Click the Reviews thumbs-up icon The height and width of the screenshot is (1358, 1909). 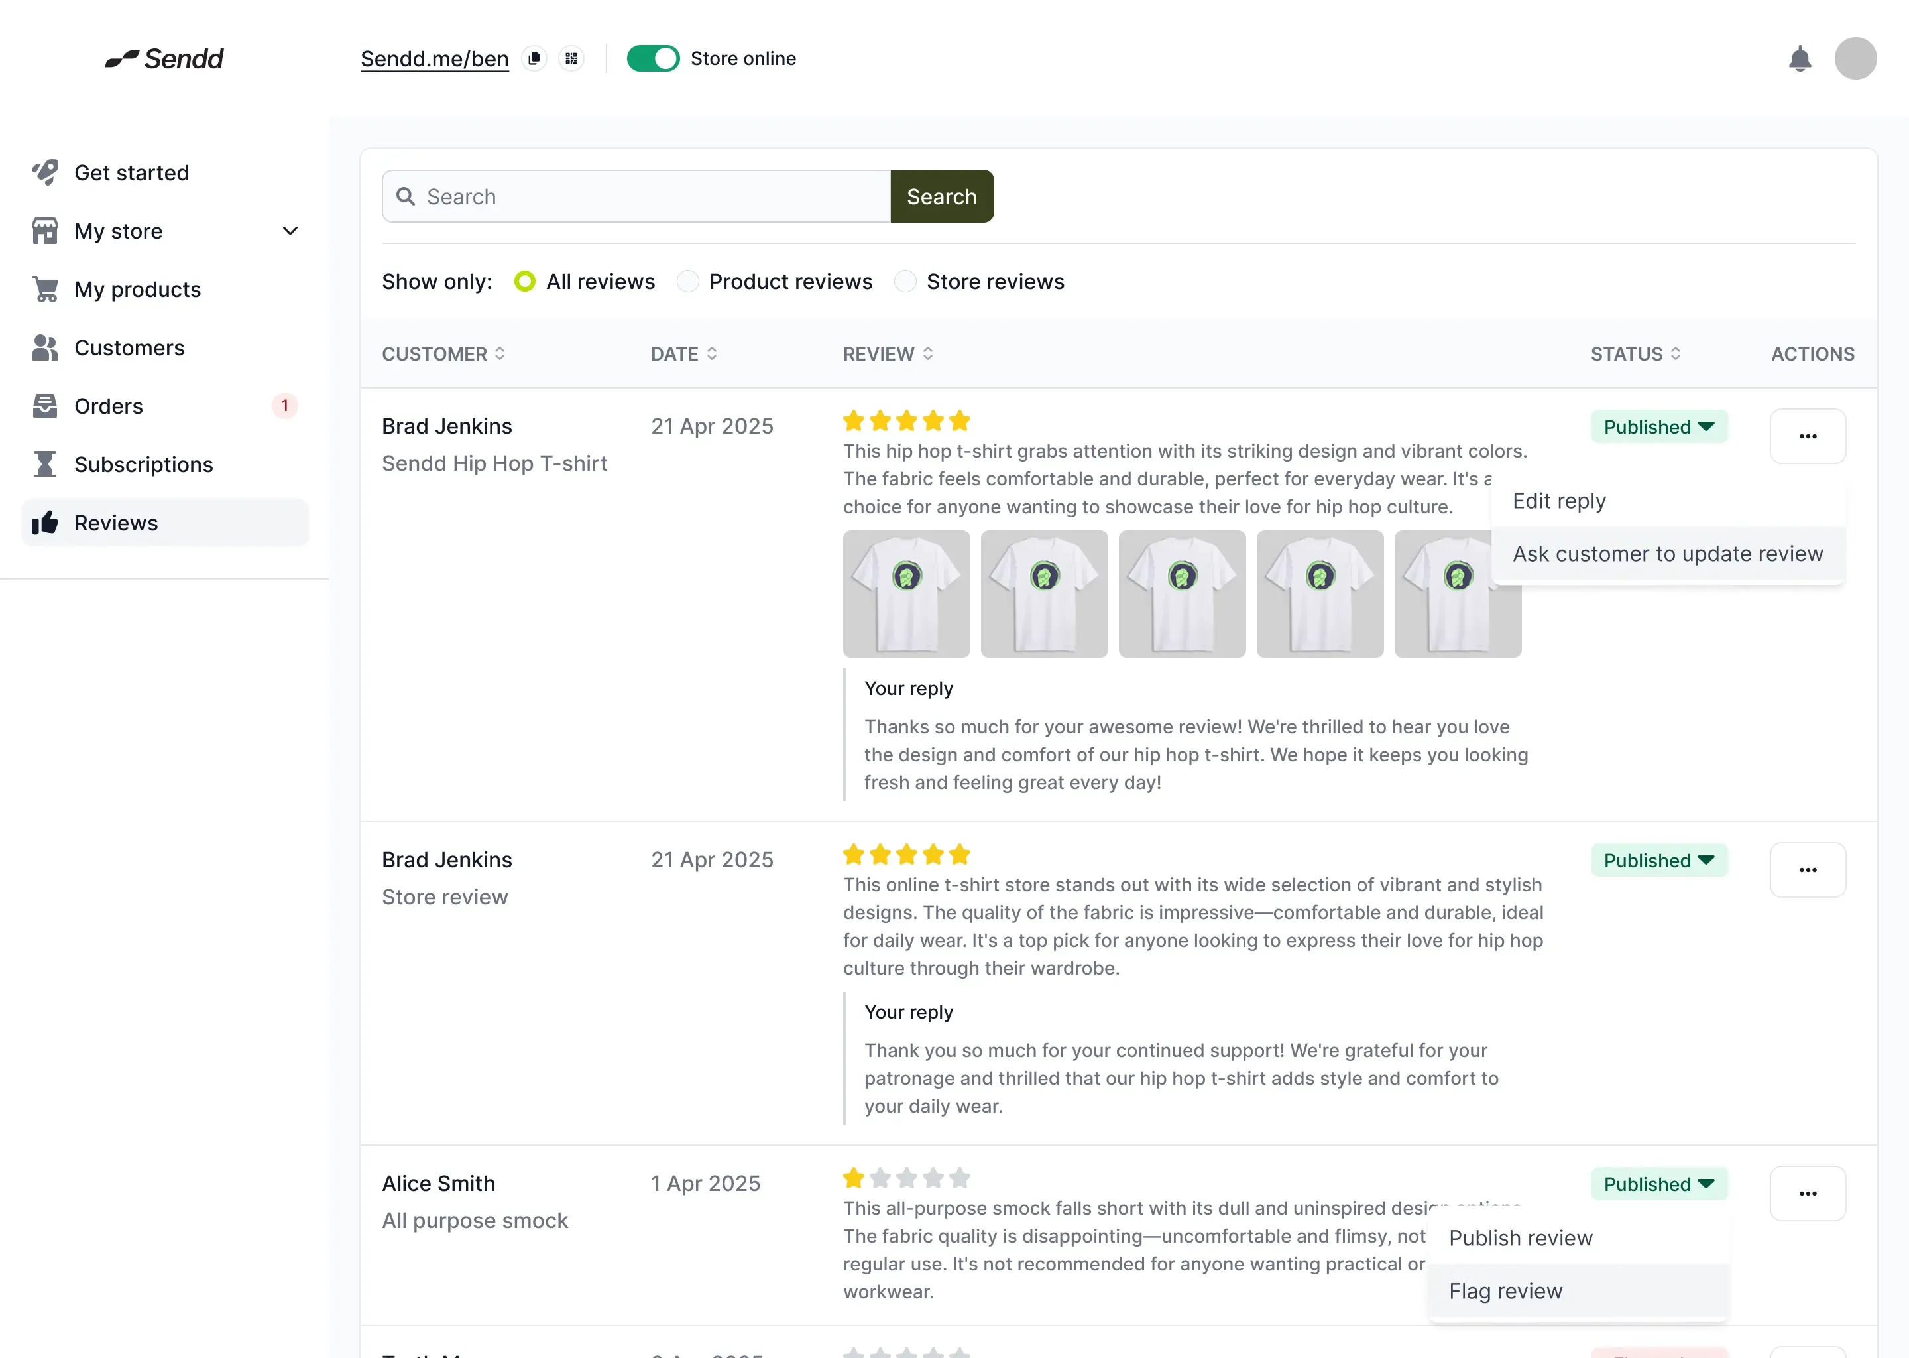pos(45,523)
